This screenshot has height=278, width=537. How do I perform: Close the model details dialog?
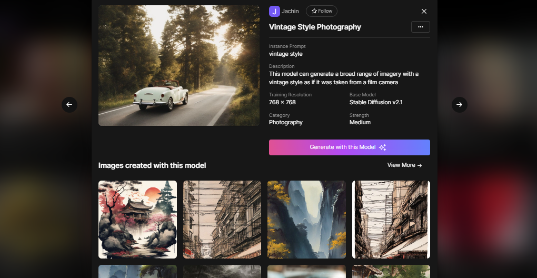[x=424, y=11]
